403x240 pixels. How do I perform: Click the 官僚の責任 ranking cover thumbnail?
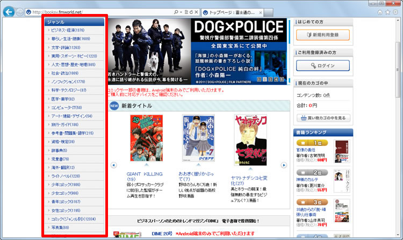click(342, 151)
